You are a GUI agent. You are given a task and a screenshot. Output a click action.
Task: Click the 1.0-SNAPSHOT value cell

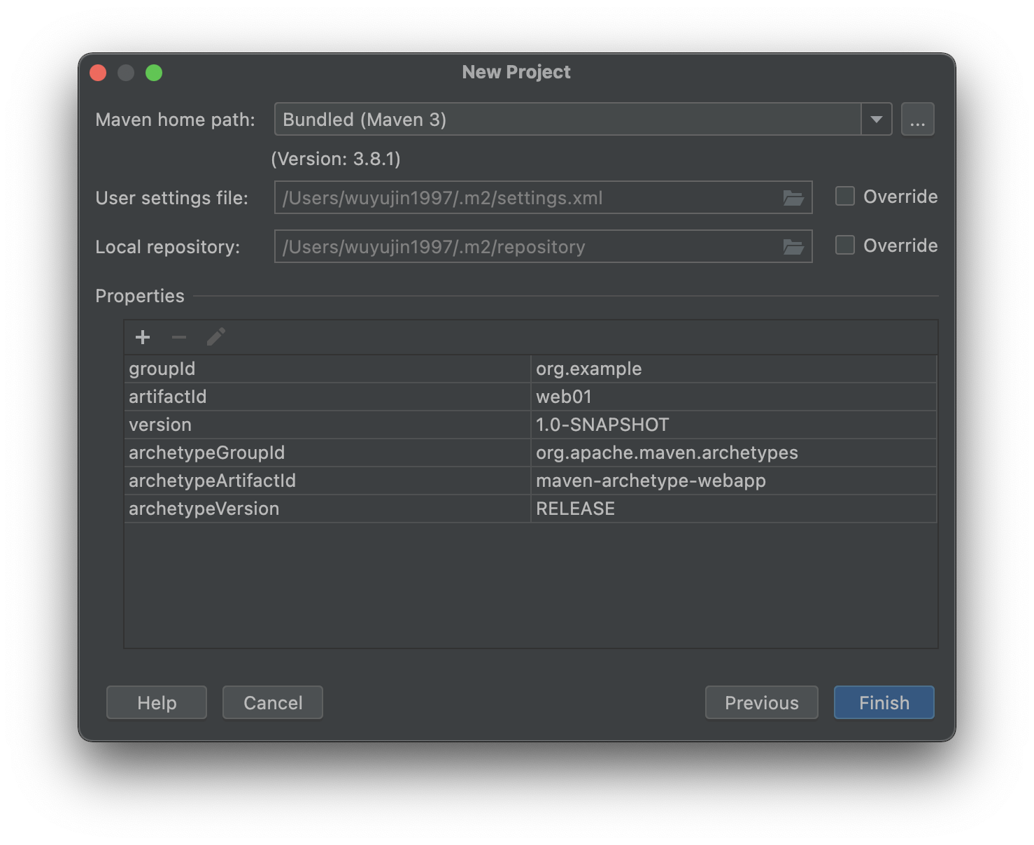(734, 425)
